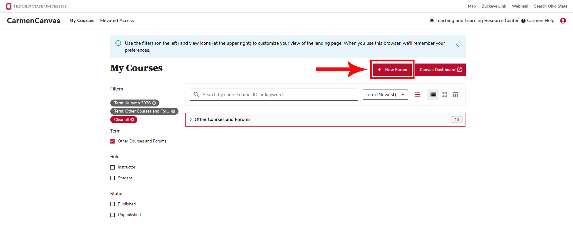Remove the Term: Autumn 2026 filter chip
This screenshot has height=229, width=573.
point(154,103)
